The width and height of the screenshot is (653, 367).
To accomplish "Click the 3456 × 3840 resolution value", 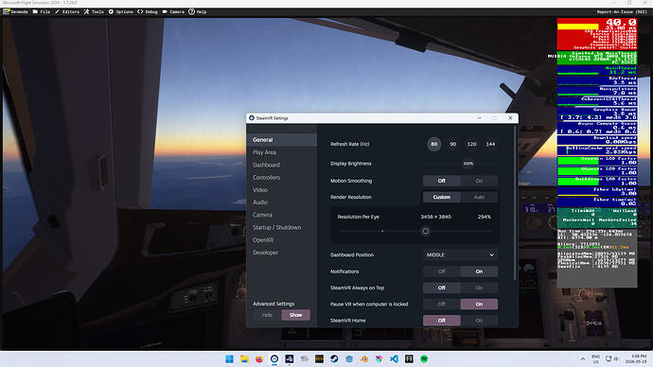I will (435, 217).
